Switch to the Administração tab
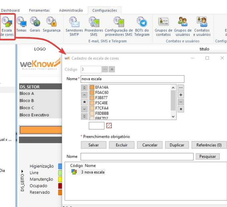227x207 pixels. tap(71, 10)
